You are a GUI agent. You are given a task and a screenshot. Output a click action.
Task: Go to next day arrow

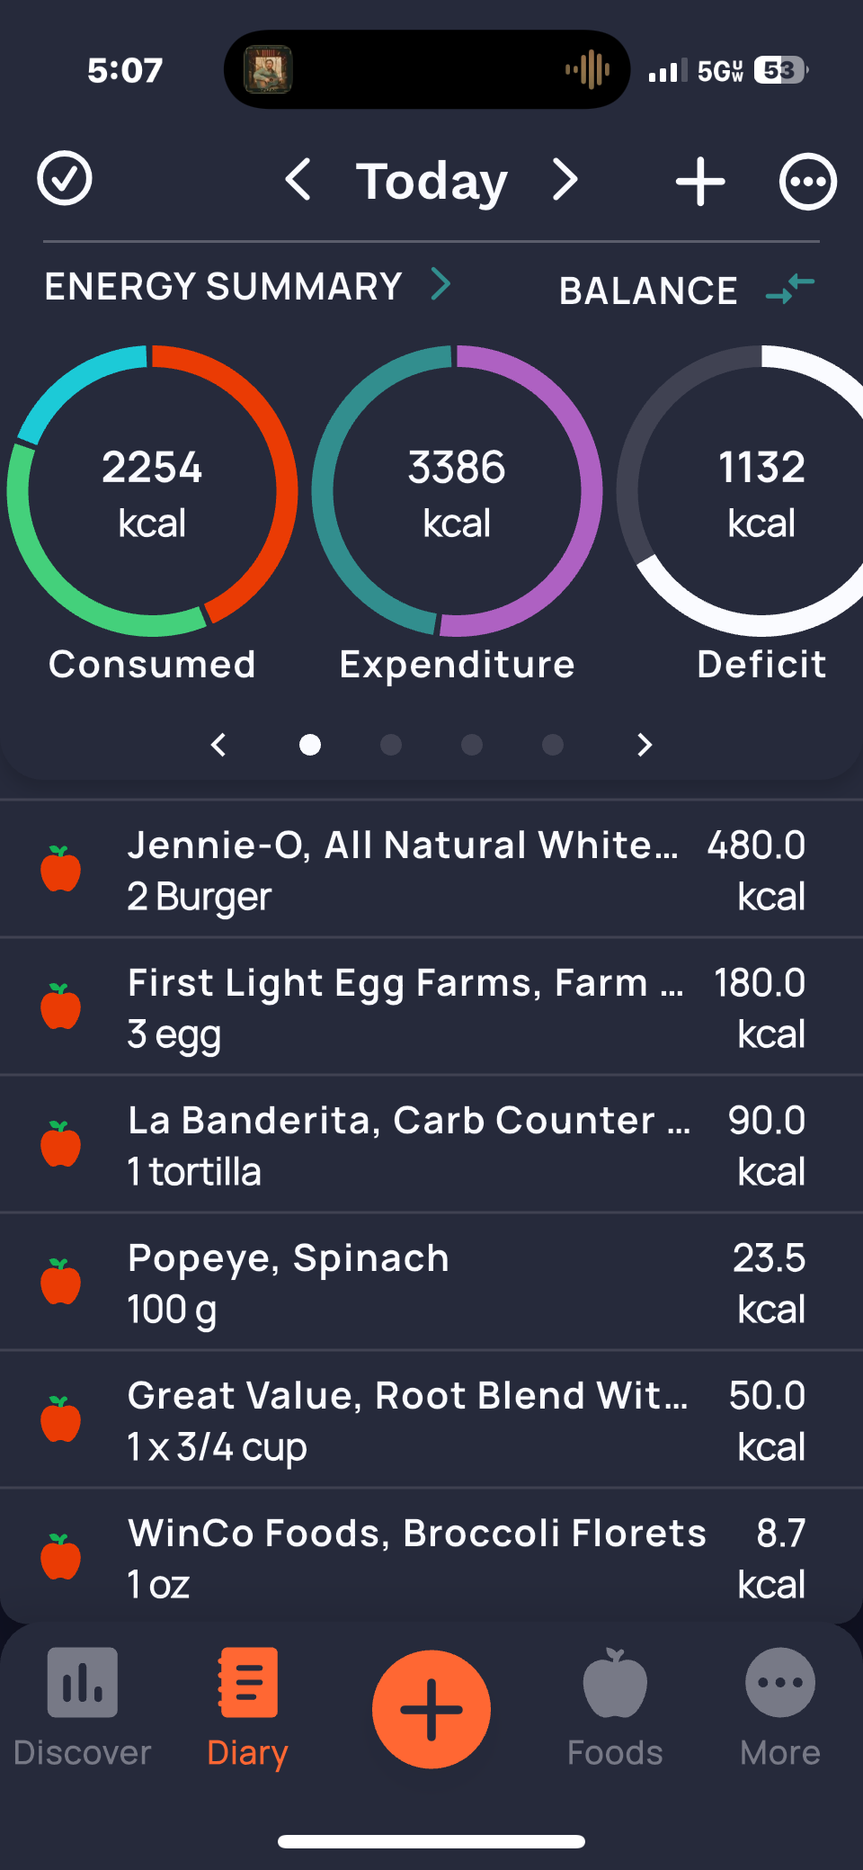pyautogui.click(x=565, y=180)
